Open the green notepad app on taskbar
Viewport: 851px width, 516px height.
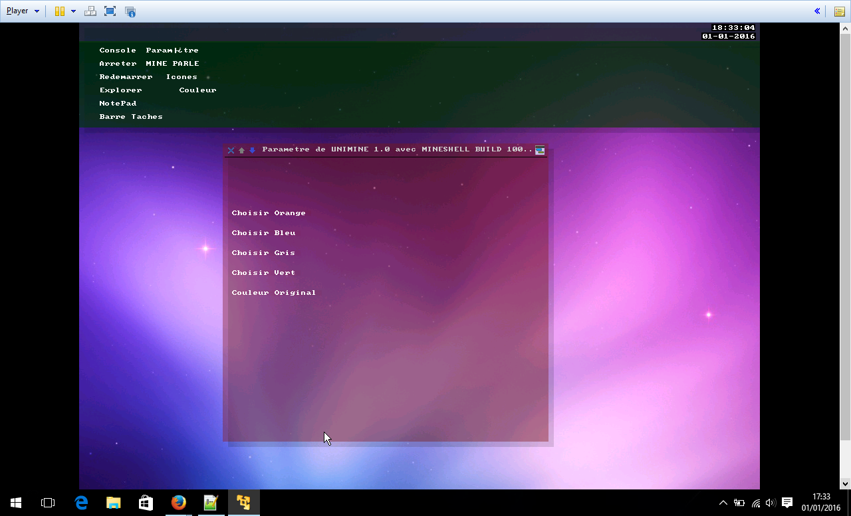(211, 503)
